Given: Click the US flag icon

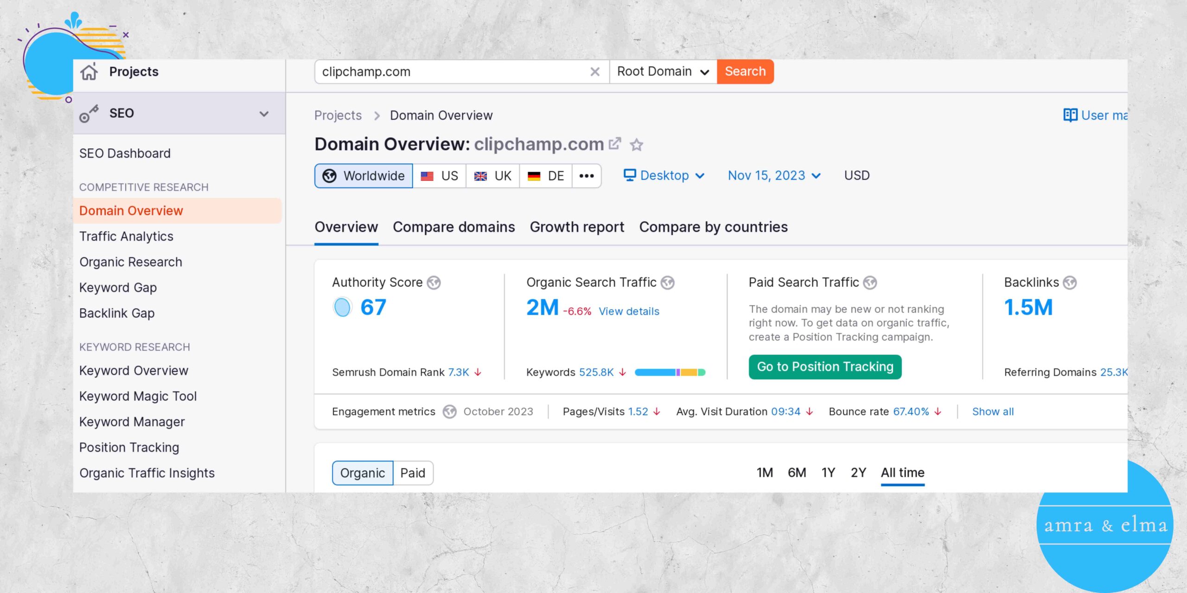Looking at the screenshot, I should pos(427,176).
